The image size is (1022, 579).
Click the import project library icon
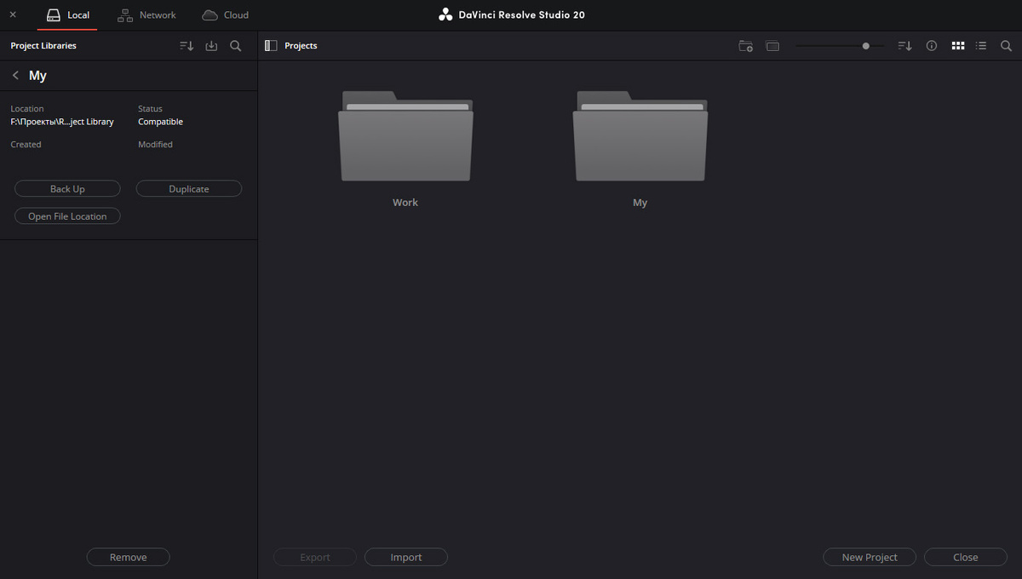coord(211,46)
